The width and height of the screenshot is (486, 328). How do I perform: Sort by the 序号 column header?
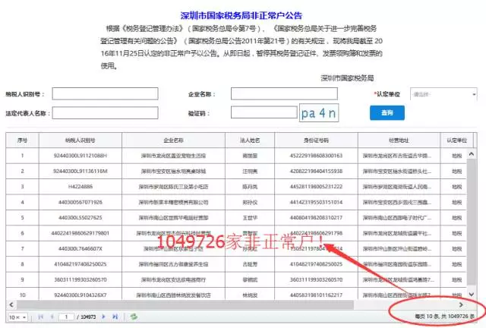(22, 140)
